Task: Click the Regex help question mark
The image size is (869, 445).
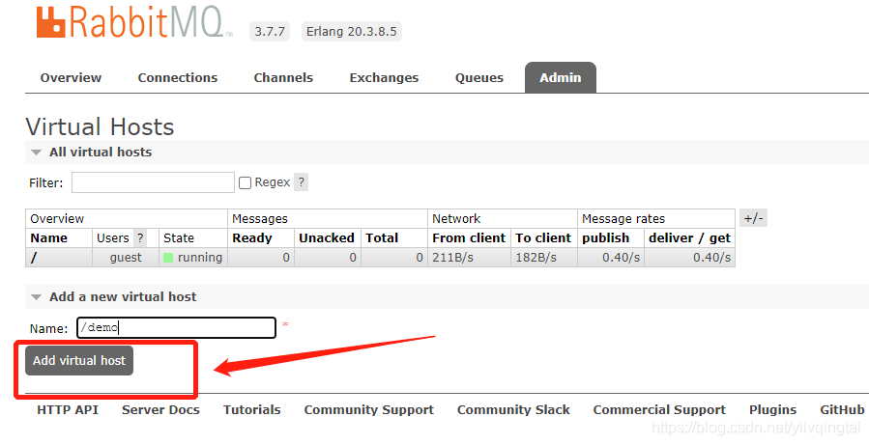Action: click(x=301, y=182)
